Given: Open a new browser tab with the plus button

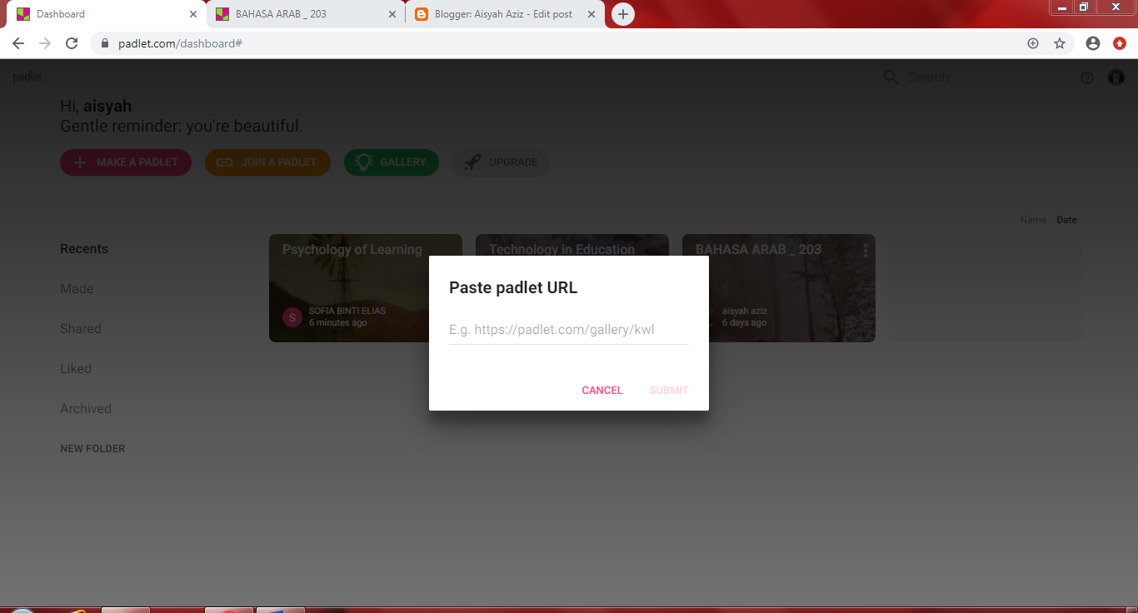Looking at the screenshot, I should point(623,14).
